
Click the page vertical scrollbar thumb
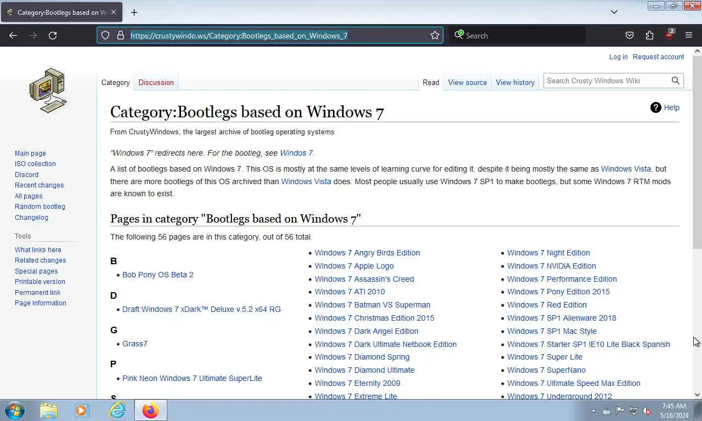point(697,152)
